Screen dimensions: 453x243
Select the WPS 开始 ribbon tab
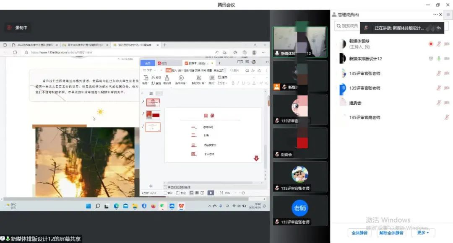(x=169, y=70)
